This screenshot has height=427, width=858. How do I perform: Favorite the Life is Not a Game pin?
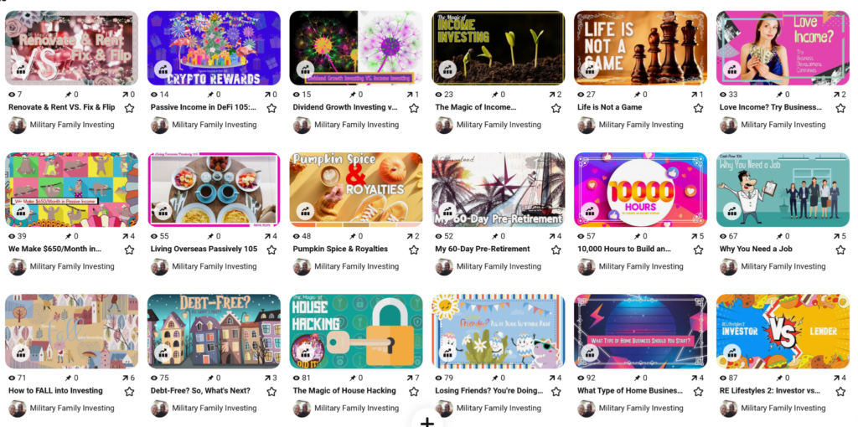click(x=698, y=108)
